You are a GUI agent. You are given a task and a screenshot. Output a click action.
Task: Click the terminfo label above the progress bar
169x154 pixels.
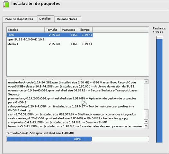[x=40, y=133]
